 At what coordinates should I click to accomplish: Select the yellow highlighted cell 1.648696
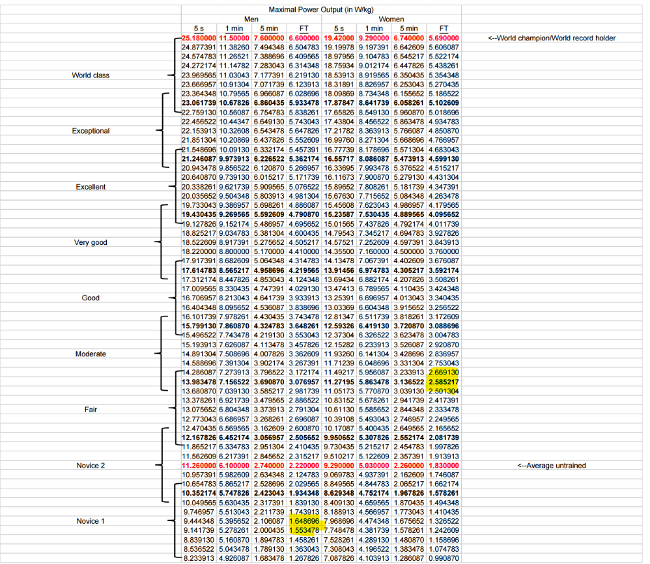(304, 522)
